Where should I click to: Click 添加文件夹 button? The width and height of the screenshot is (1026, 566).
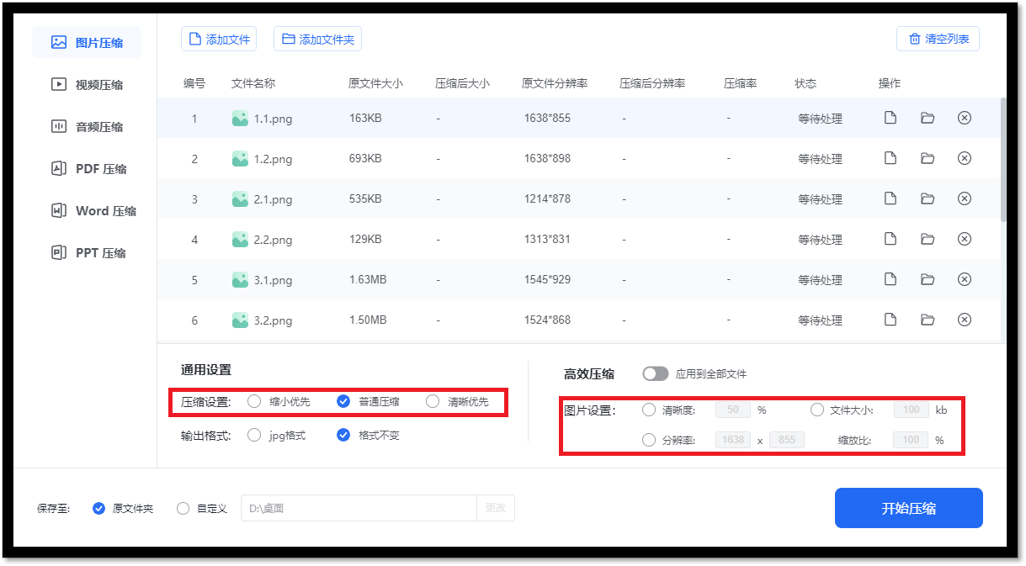pos(317,39)
